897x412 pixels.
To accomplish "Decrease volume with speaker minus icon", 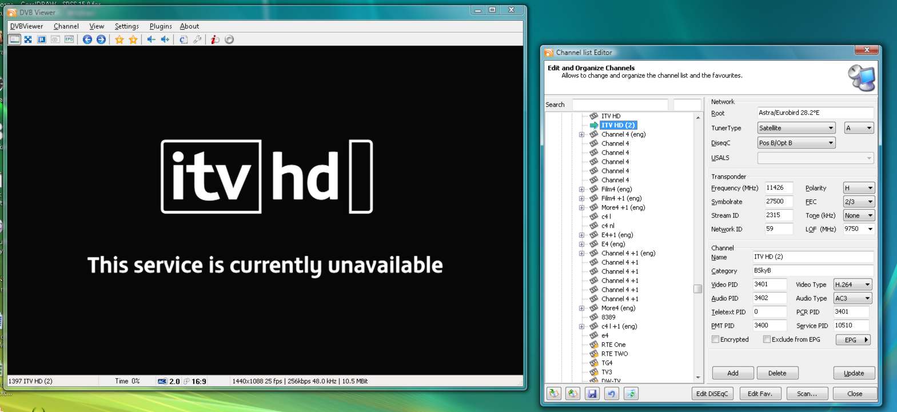I will click(151, 39).
